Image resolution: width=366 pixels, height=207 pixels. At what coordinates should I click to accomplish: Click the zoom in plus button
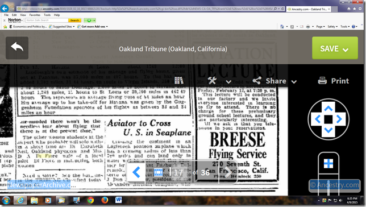328,164
